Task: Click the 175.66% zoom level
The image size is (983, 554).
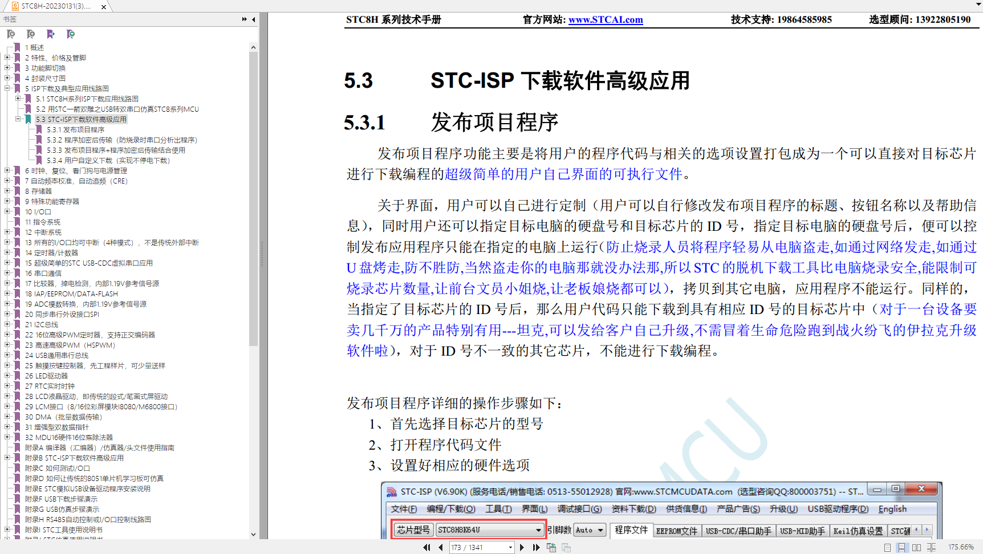Action: pyautogui.click(x=961, y=547)
